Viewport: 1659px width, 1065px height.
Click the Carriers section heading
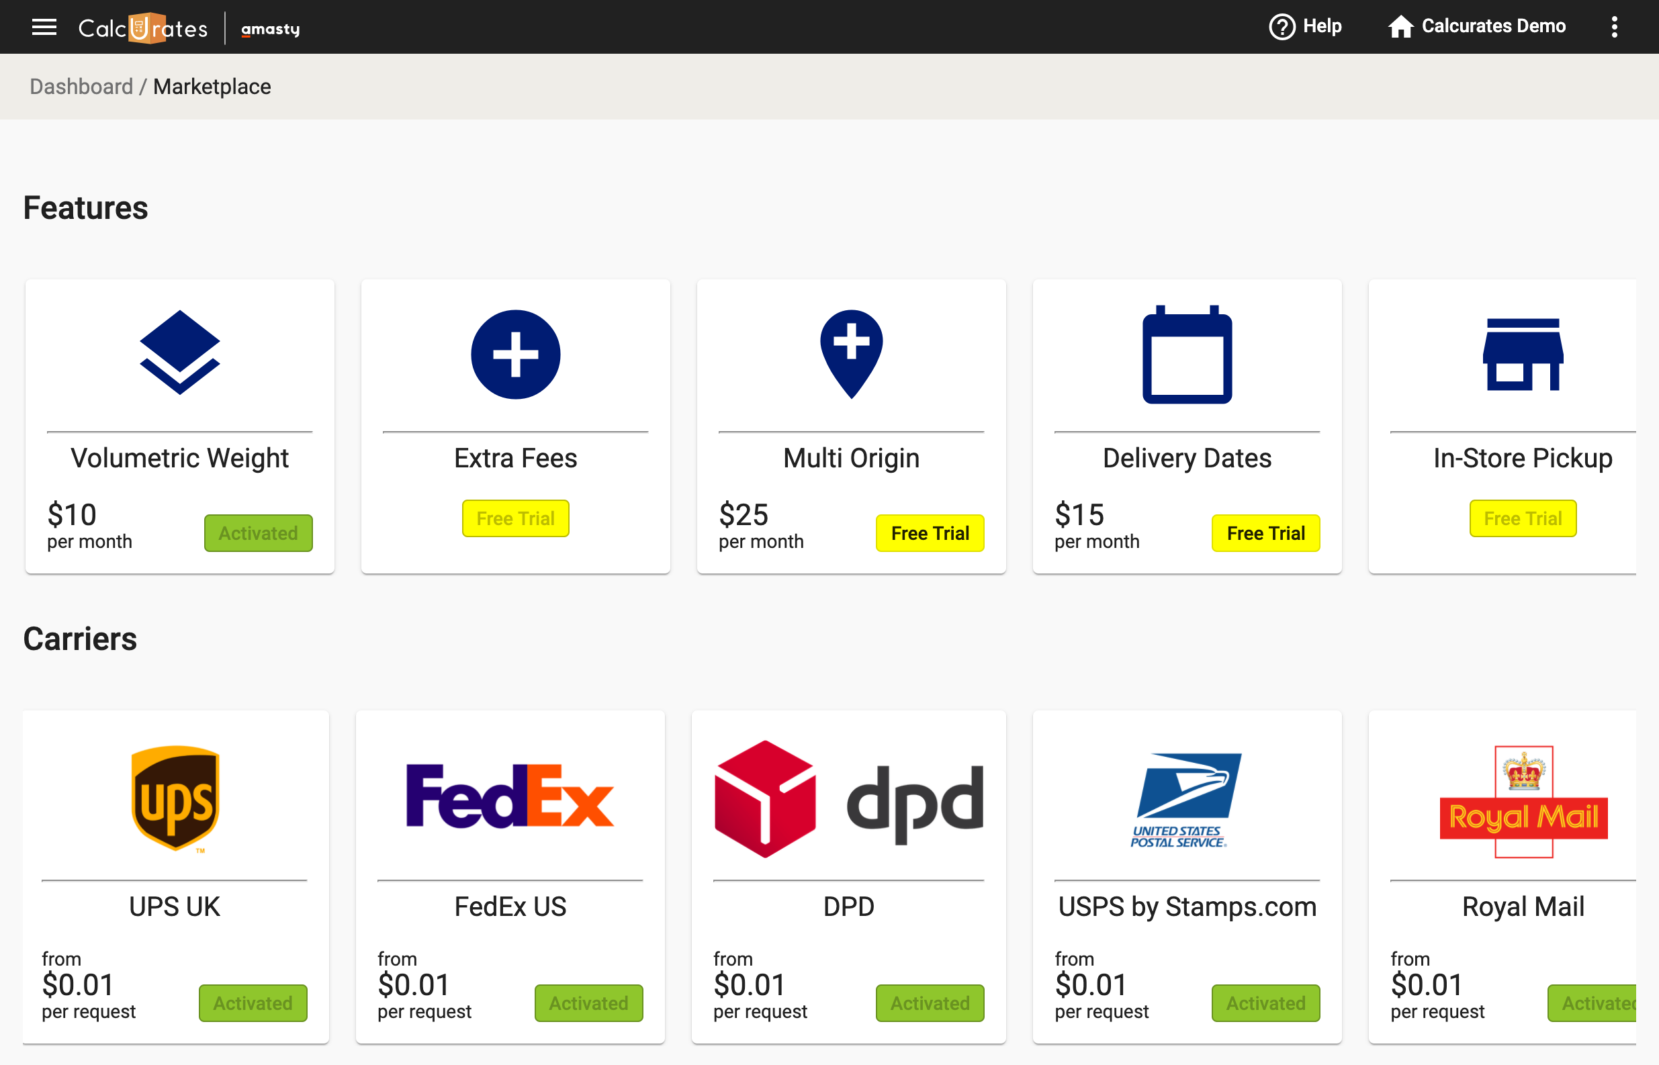[80, 639]
